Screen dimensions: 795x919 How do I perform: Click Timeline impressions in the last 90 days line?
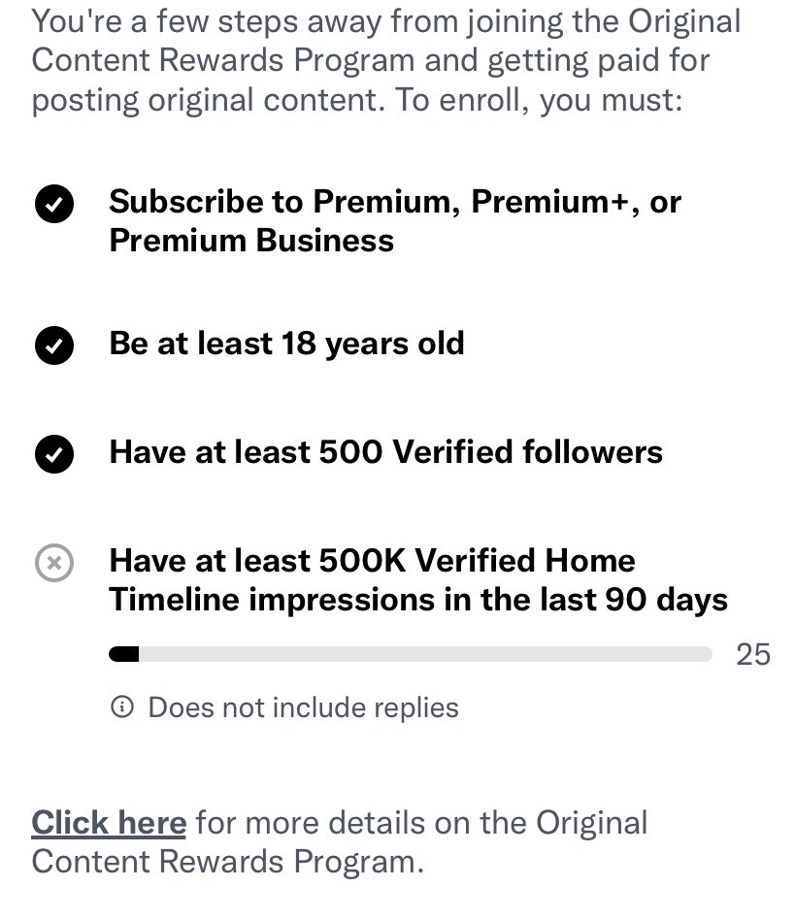coord(418,600)
